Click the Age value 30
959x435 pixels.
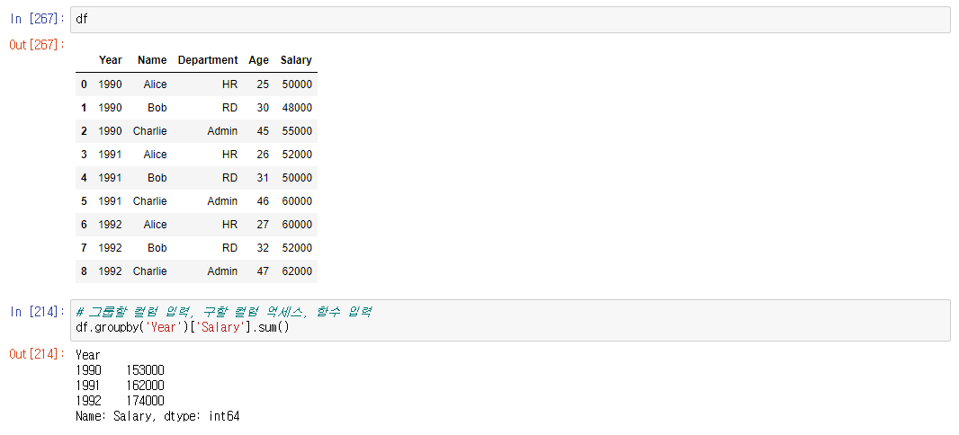pyautogui.click(x=263, y=108)
